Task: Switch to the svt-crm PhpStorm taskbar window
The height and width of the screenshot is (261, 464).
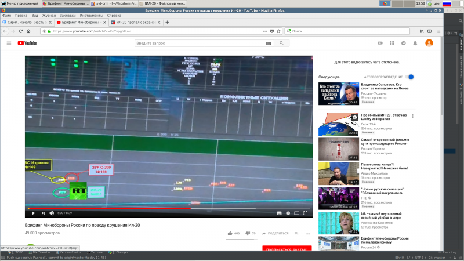Action: point(114,3)
